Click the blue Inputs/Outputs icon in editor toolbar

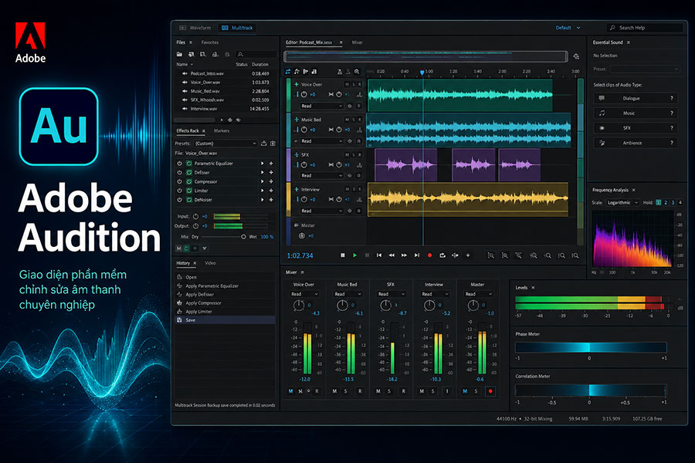point(288,71)
